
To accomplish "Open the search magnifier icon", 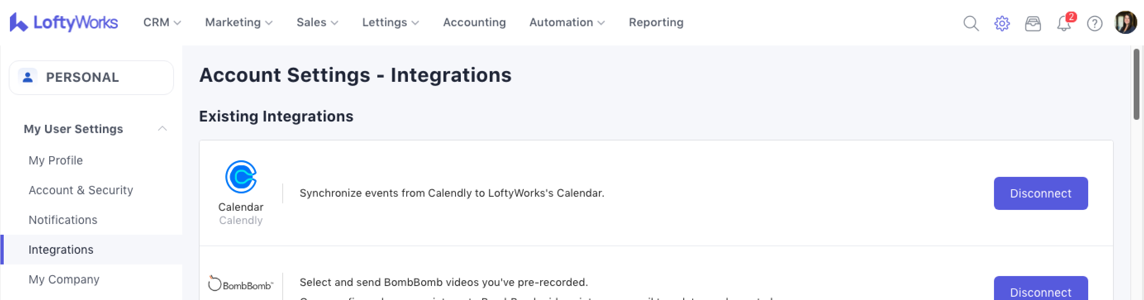I will [971, 23].
